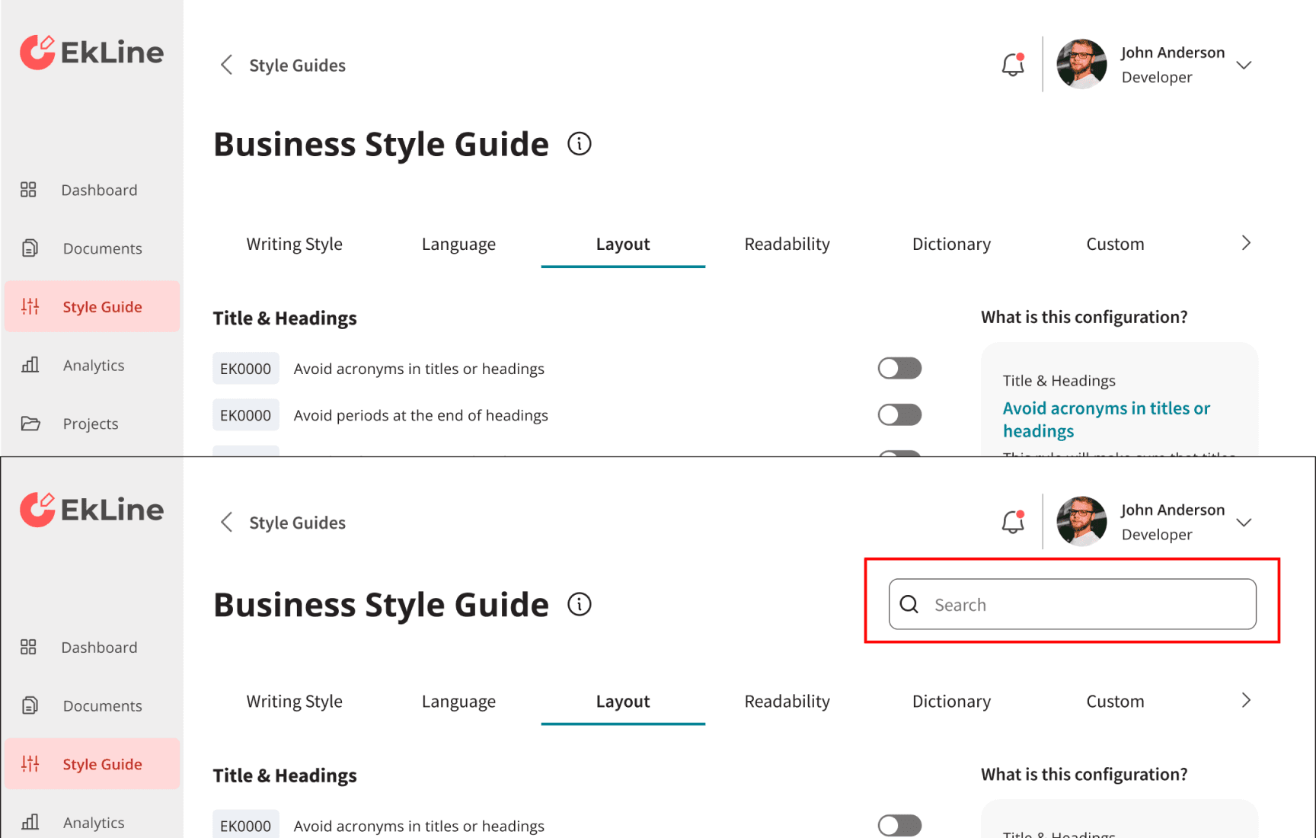1316x838 pixels.
Task: Open teal 'Avoid acronyms in titles or headings' link
Action: [x=1106, y=419]
